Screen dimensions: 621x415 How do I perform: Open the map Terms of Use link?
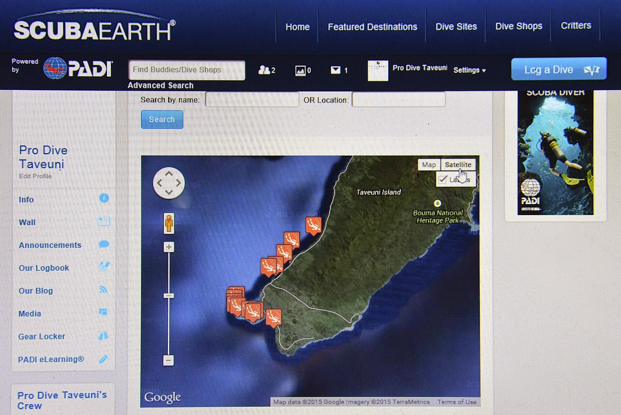click(x=457, y=402)
